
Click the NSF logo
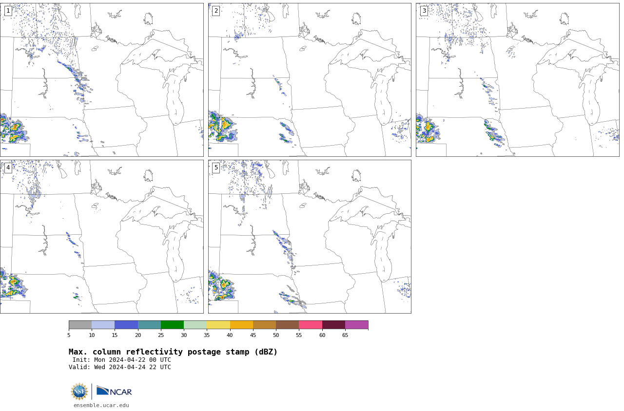[79, 392]
